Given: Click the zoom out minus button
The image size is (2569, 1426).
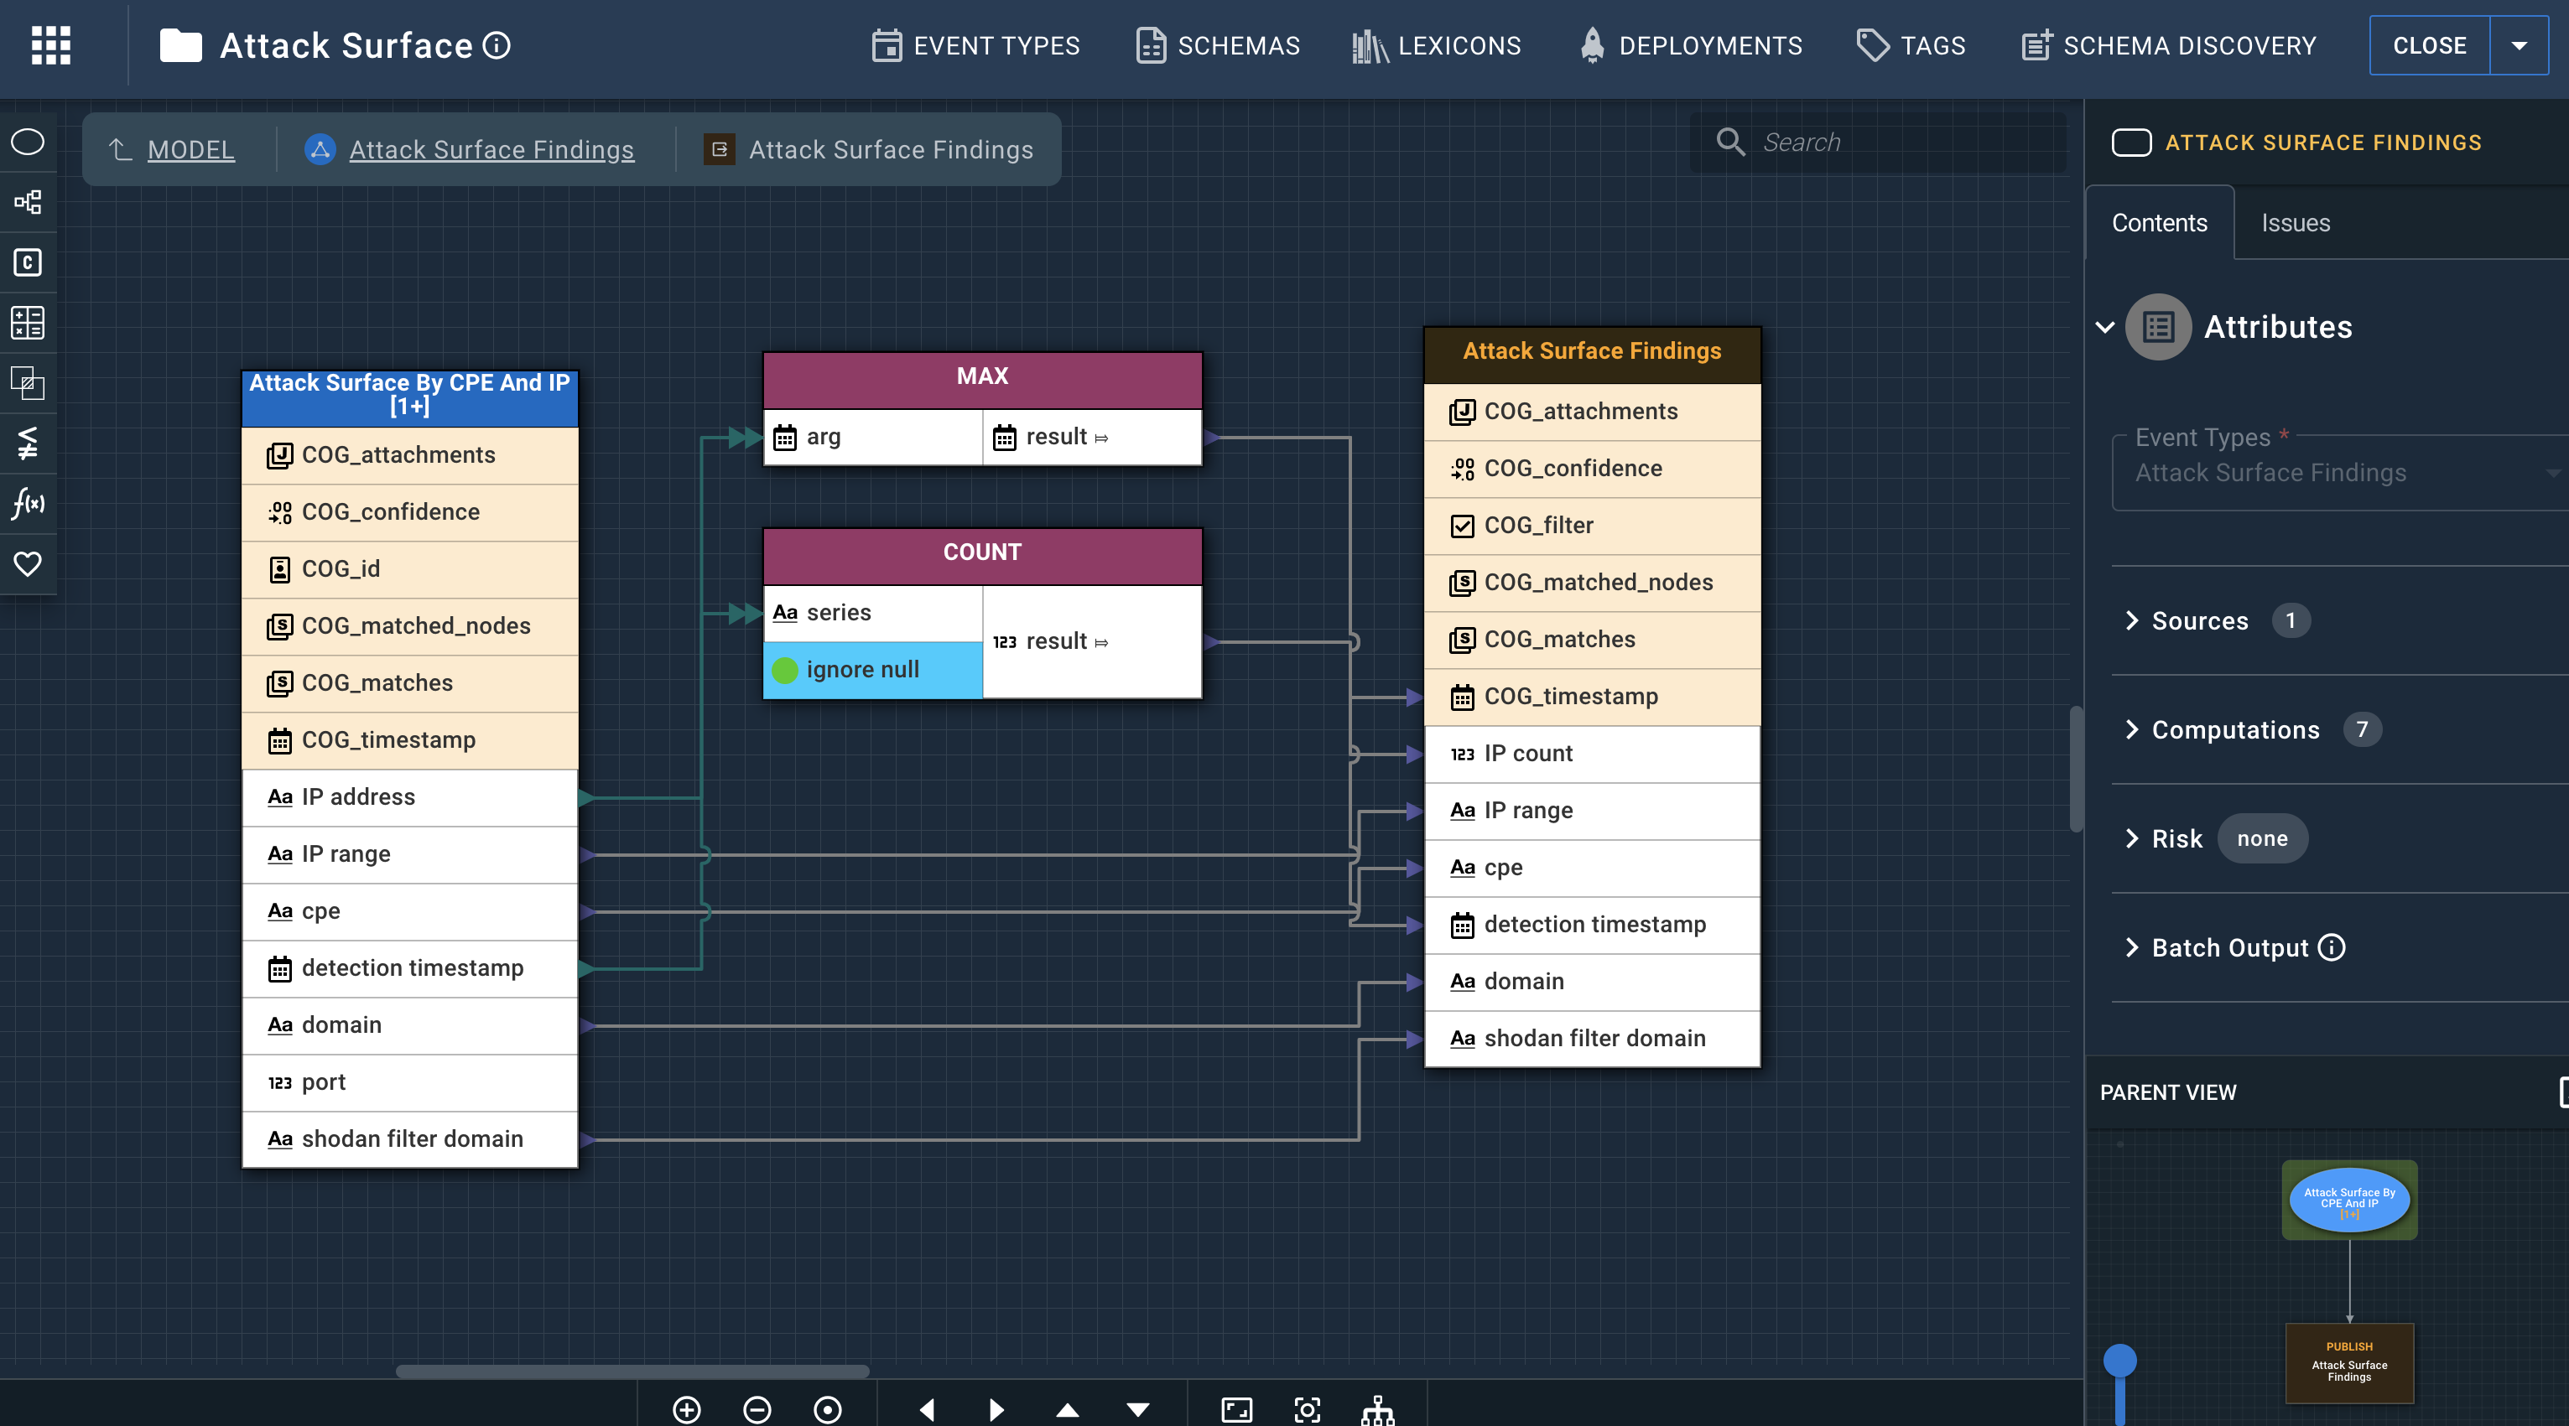Looking at the screenshot, I should (x=757, y=1408).
